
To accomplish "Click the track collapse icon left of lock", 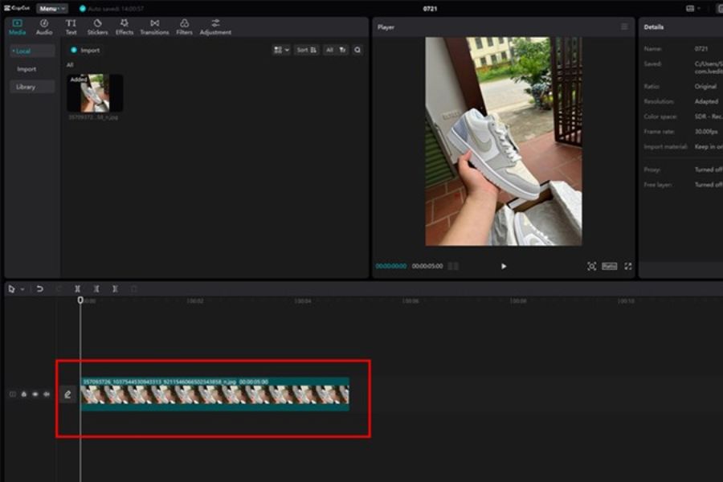I will (x=12, y=394).
